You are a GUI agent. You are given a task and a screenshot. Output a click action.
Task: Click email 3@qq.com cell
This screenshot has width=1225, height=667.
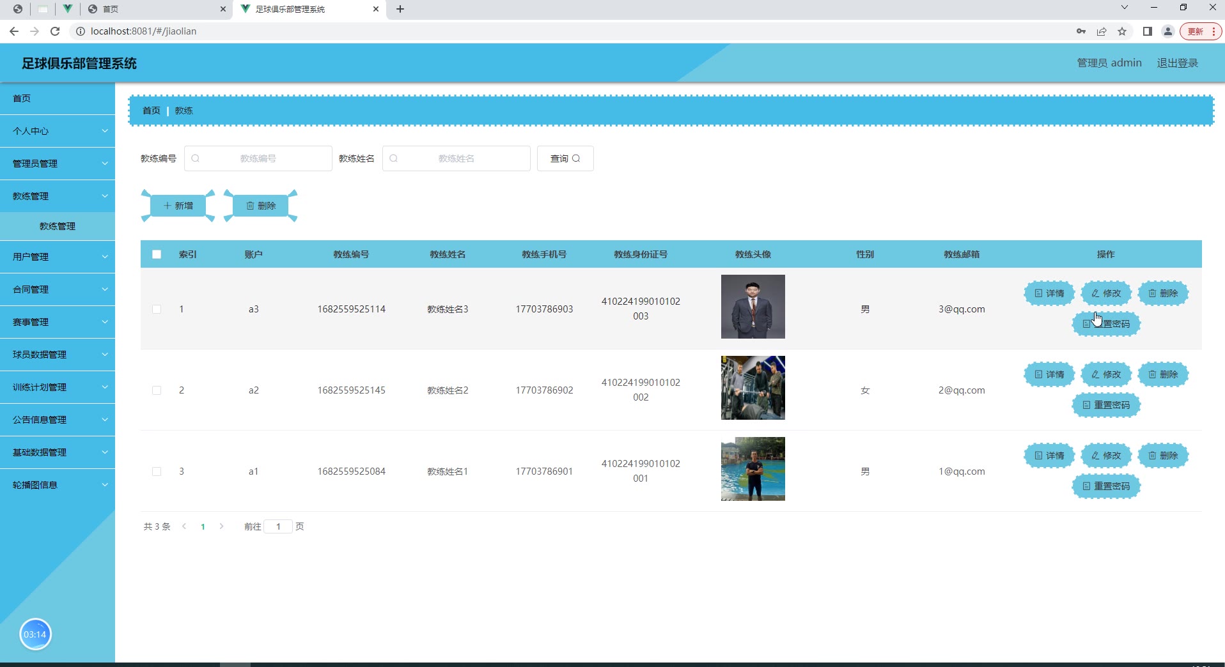tap(962, 309)
